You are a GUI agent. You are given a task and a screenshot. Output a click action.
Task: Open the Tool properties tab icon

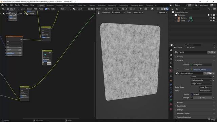point(171,50)
